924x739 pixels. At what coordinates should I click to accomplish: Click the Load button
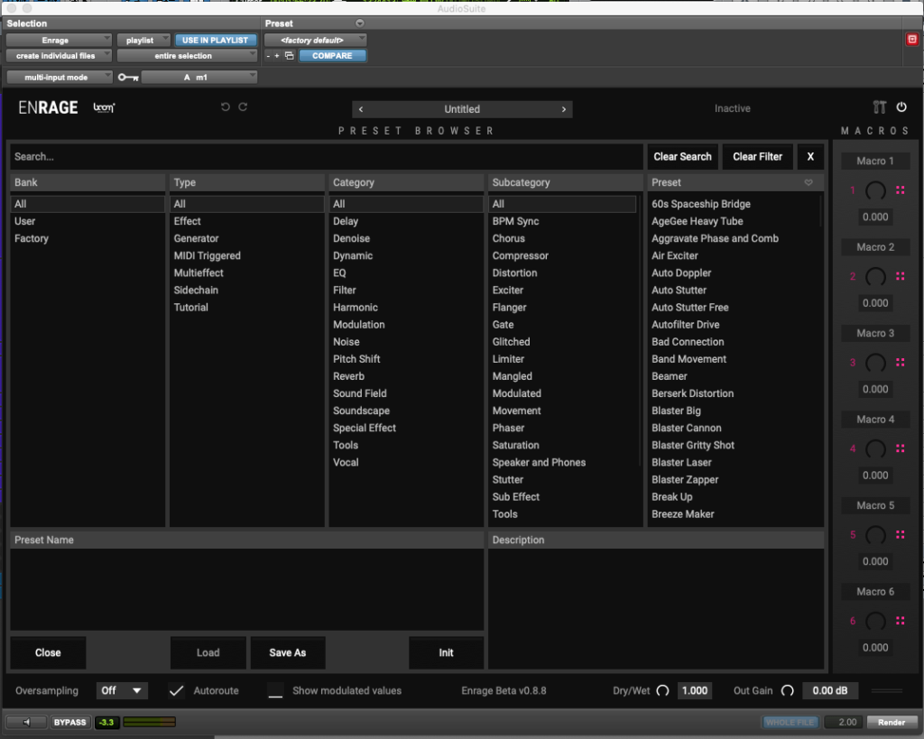click(x=208, y=652)
